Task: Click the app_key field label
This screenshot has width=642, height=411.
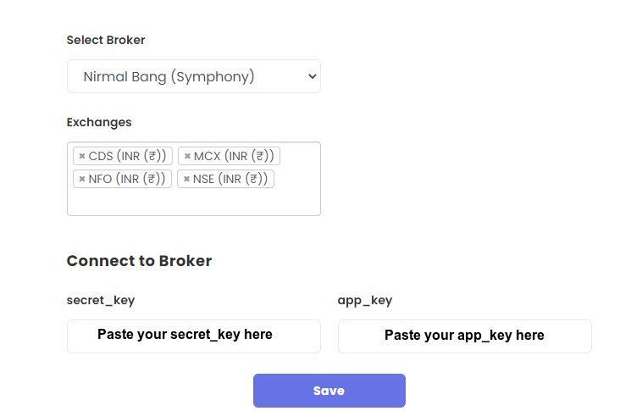Action: 365,300
